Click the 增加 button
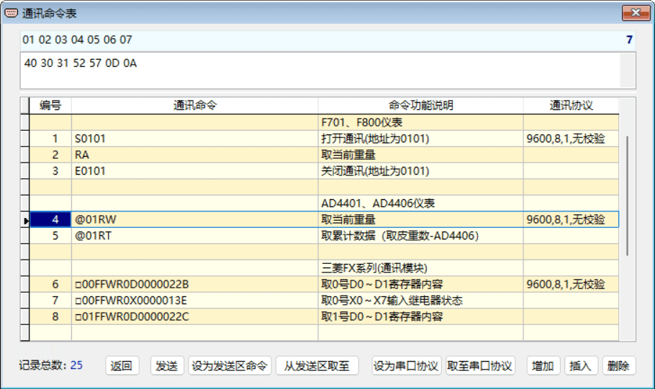This screenshot has width=655, height=389. pos(543,366)
